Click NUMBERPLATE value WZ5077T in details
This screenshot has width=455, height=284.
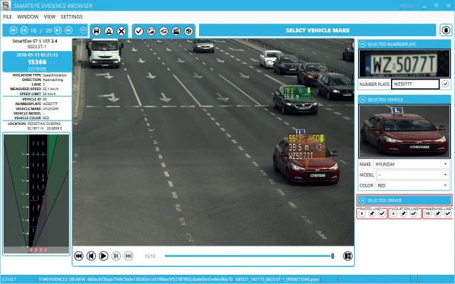pyautogui.click(x=50, y=104)
